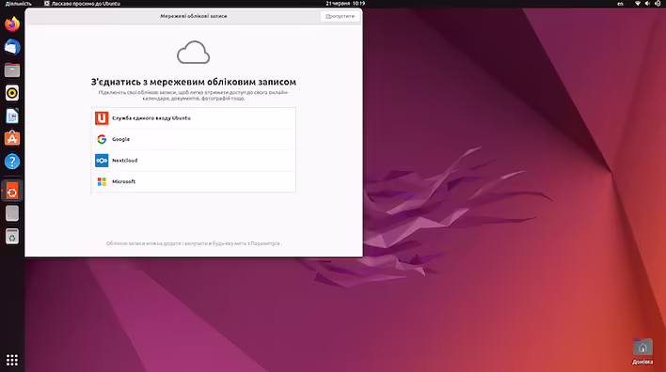Open the clock and calendar in top bar
This screenshot has width=666, height=372.
click(x=345, y=4)
